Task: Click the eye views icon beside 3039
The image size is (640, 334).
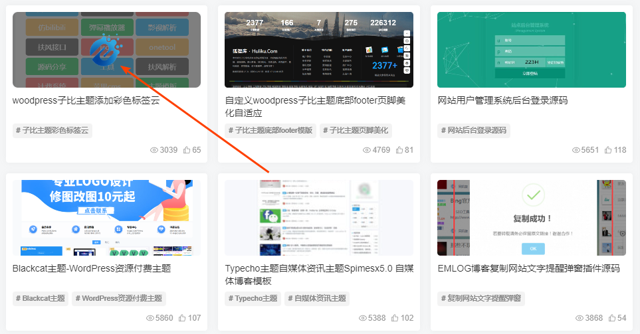Action: [x=154, y=150]
